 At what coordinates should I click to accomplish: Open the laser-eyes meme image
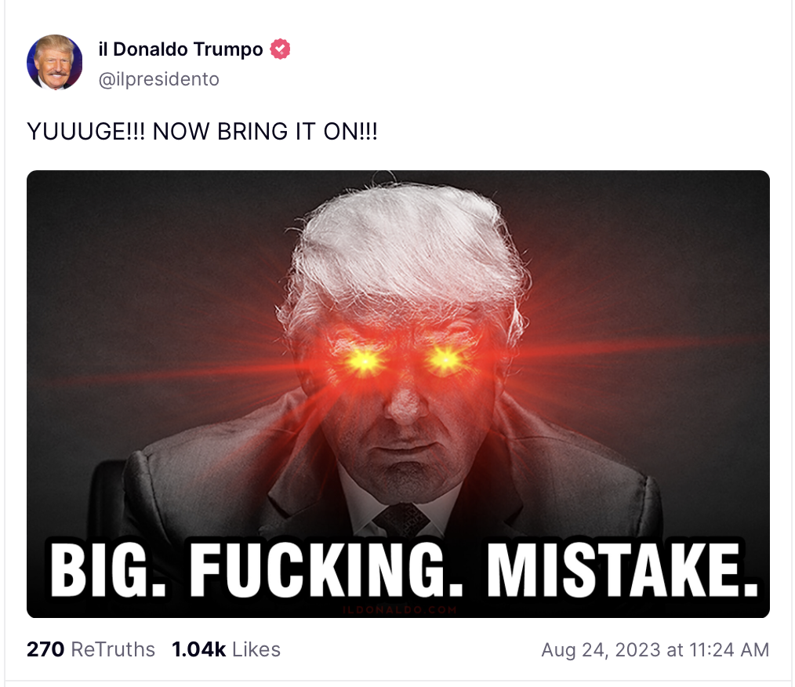pyautogui.click(x=398, y=394)
